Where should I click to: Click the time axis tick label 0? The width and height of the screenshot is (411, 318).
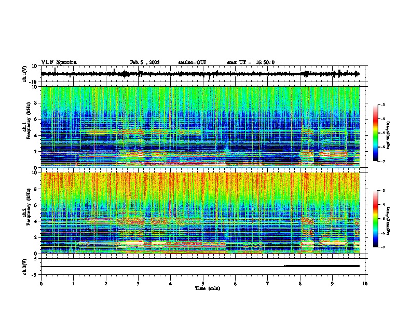41,284
